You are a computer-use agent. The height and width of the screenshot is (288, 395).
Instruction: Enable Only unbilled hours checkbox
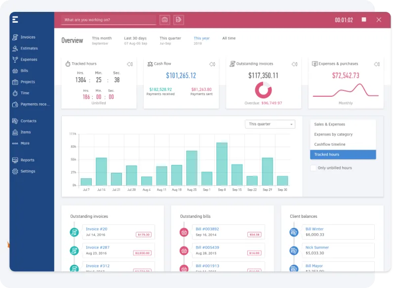tap(313, 168)
